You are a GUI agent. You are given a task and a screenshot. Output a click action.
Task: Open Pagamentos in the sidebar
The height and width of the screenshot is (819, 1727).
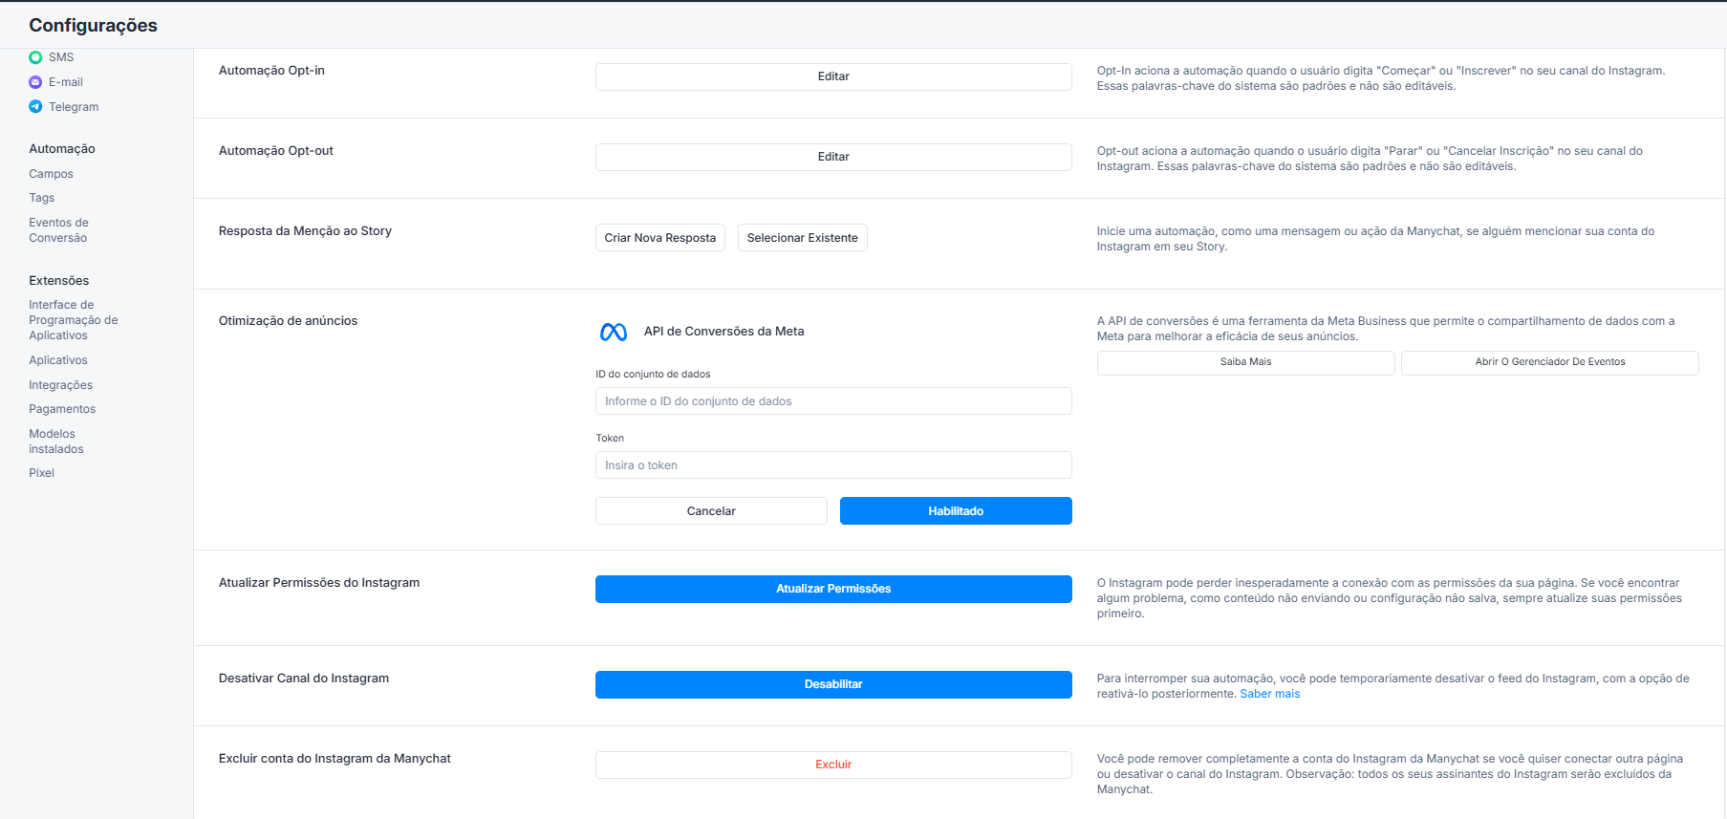[x=62, y=409]
